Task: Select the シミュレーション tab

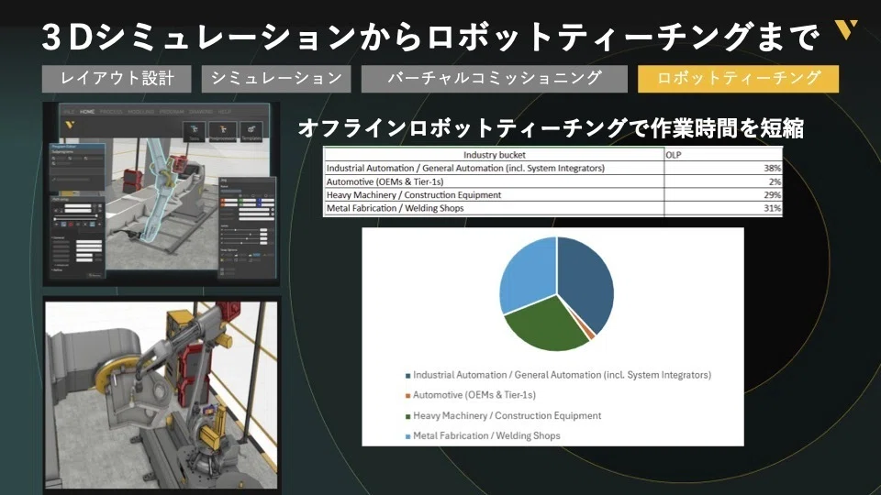Action: point(276,79)
